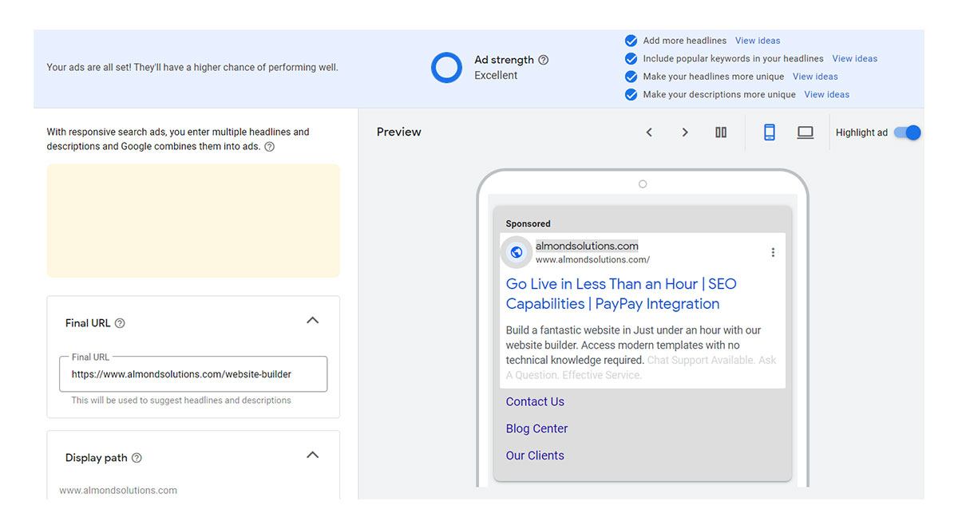Image resolution: width=958 pixels, height=529 pixels.
Task: View ideas for more unique headlines
Action: click(x=815, y=77)
